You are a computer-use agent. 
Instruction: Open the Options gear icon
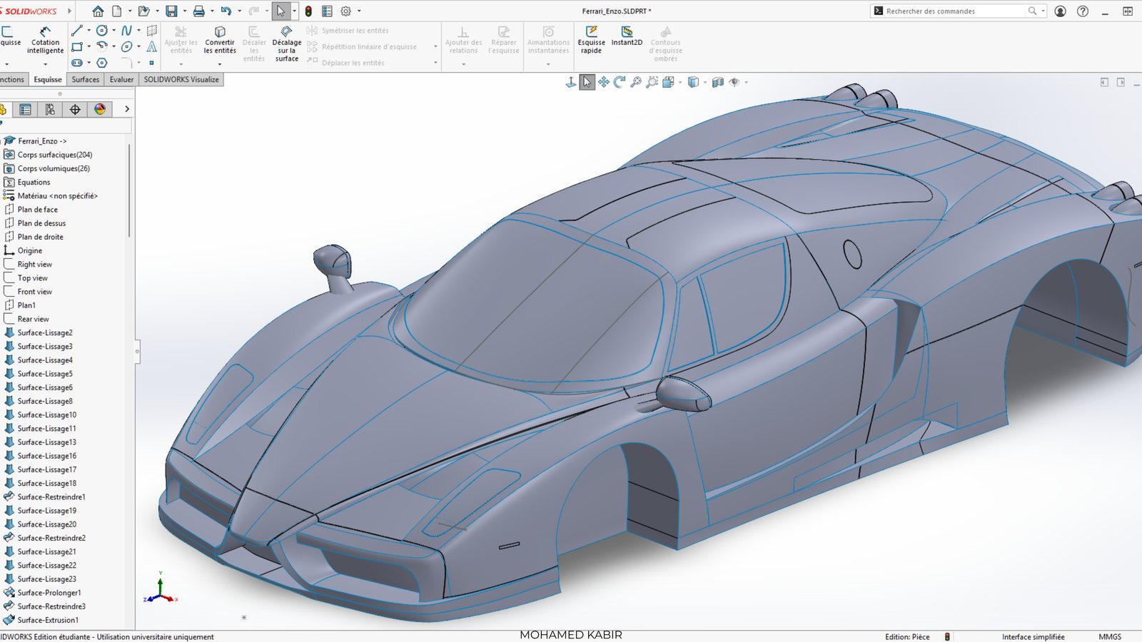coord(346,11)
